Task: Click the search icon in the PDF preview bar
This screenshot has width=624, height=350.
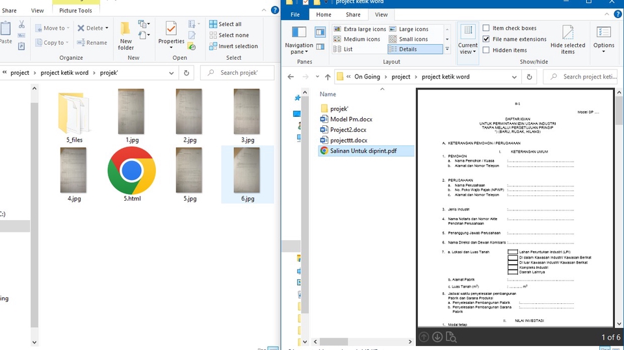Action: (x=451, y=337)
